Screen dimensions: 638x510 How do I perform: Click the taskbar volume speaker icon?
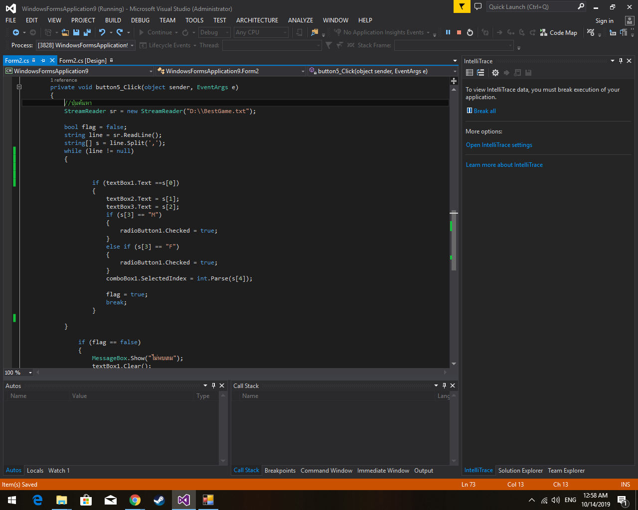tap(556, 500)
